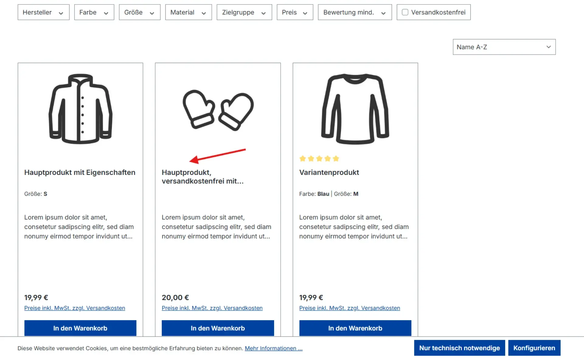Expand the Hersteller filter dropdown
This screenshot has height=359, width=584.
tap(43, 12)
